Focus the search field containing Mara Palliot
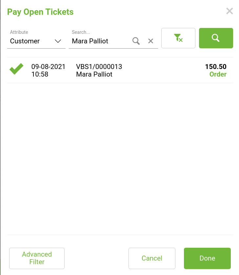The width and height of the screenshot is (239, 275). 100,41
